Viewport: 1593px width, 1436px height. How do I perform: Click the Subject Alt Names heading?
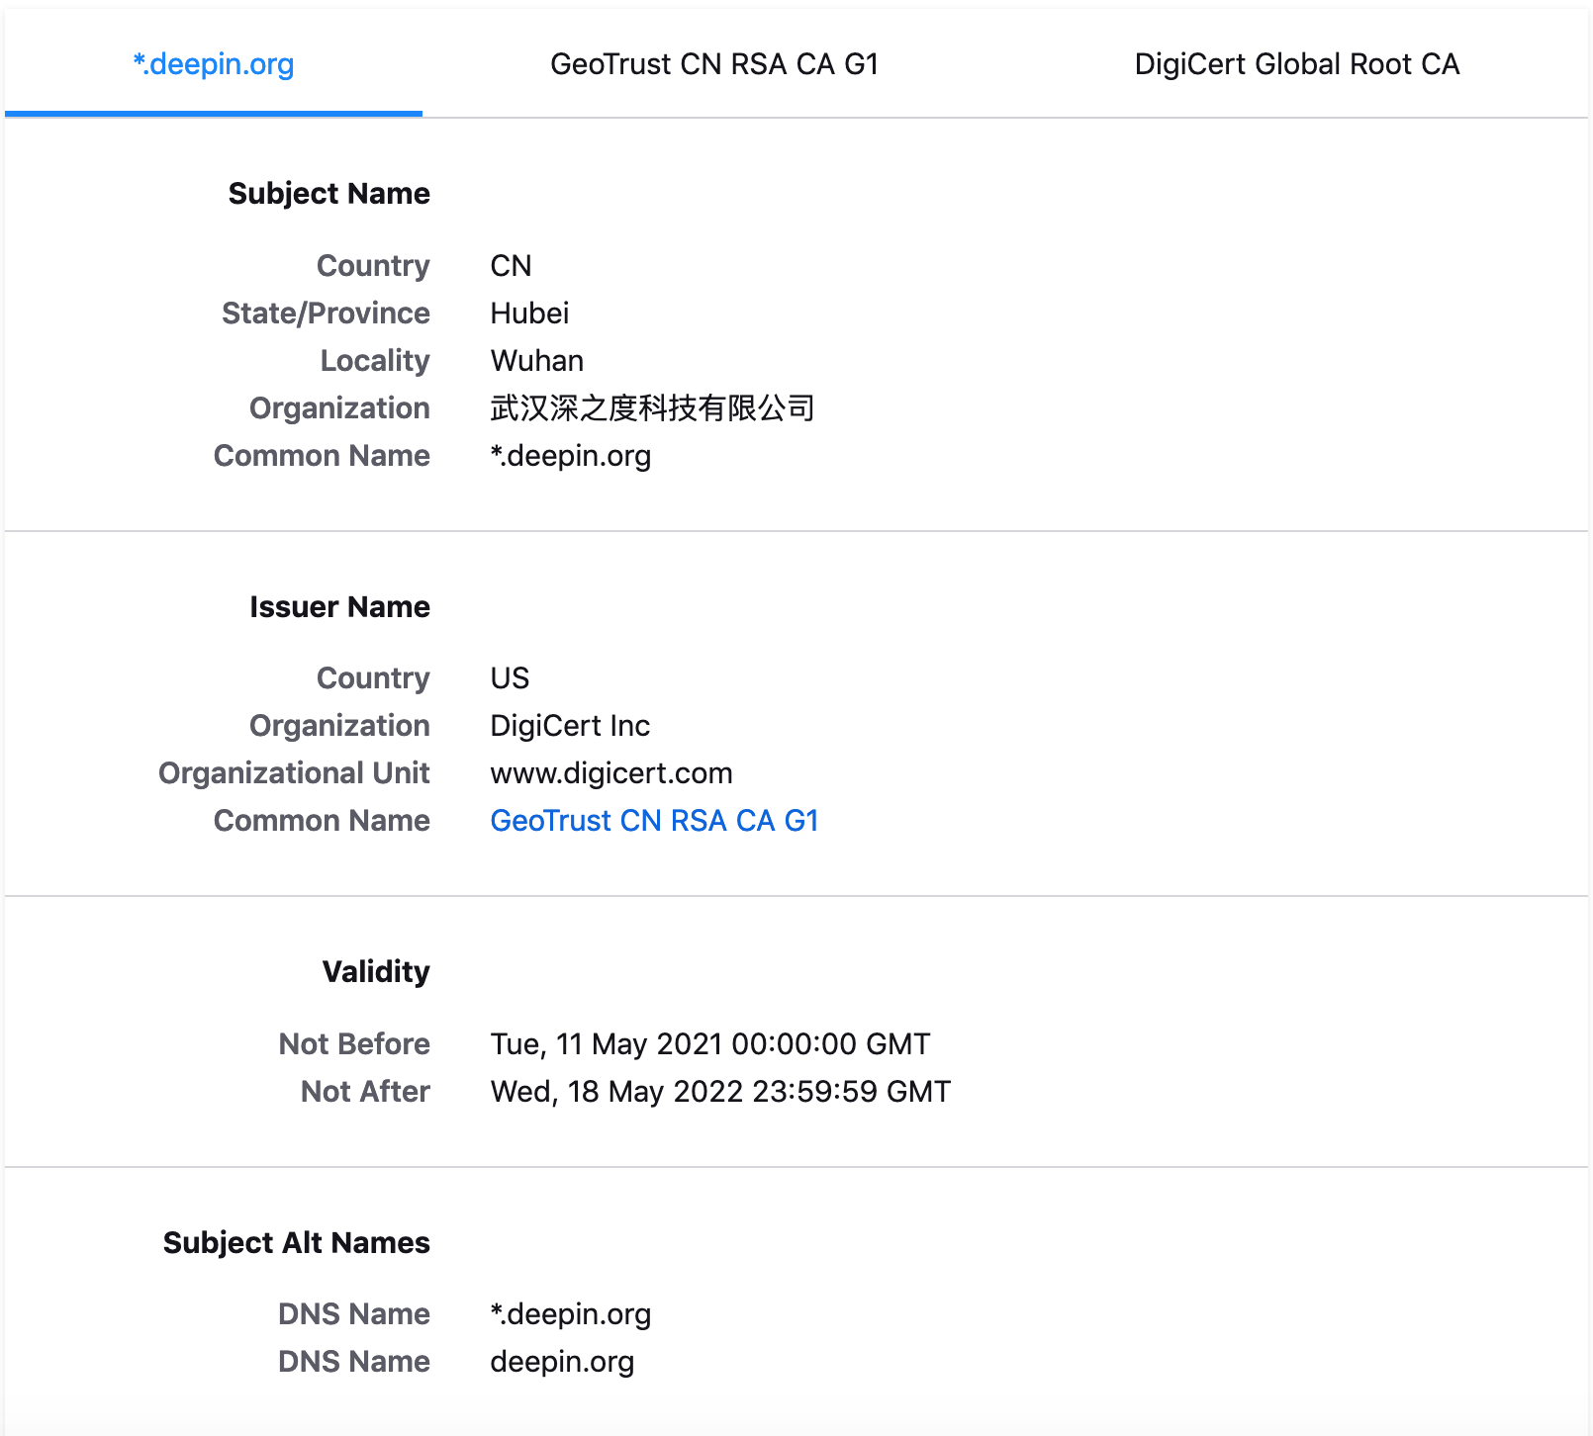[x=296, y=1242]
